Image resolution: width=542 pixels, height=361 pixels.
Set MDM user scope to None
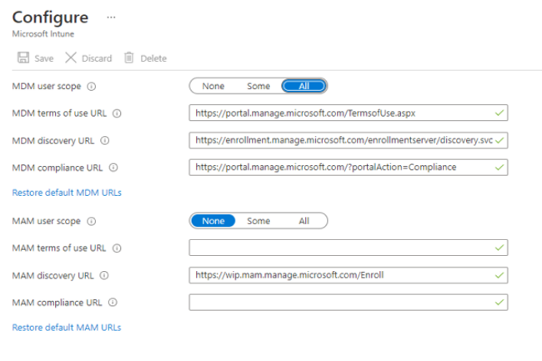(213, 86)
